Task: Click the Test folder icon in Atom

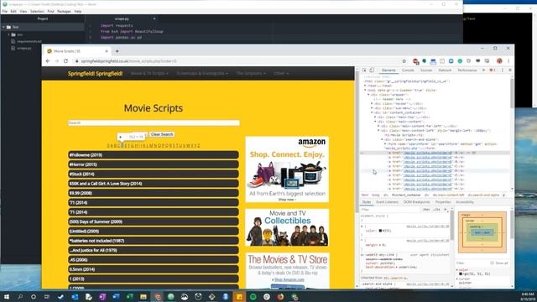Action: pyautogui.click(x=8, y=27)
